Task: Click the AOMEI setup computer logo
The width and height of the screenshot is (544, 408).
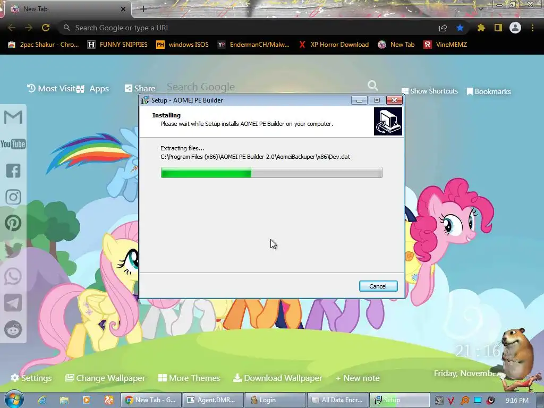Action: point(388,121)
